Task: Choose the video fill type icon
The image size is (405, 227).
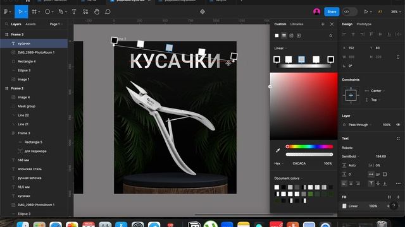Action: (299, 35)
